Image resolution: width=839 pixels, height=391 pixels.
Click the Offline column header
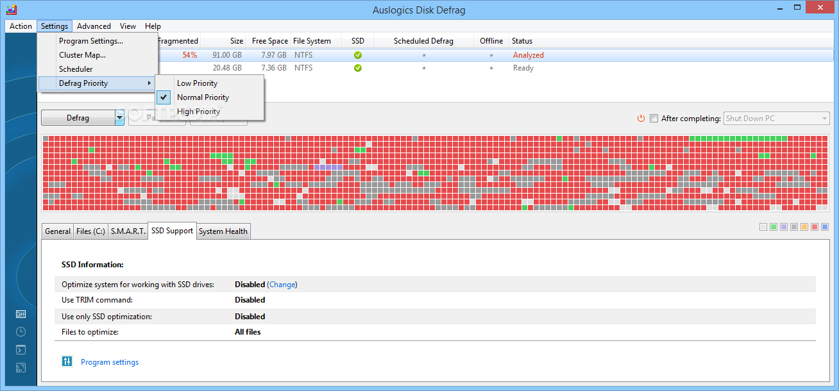click(491, 41)
